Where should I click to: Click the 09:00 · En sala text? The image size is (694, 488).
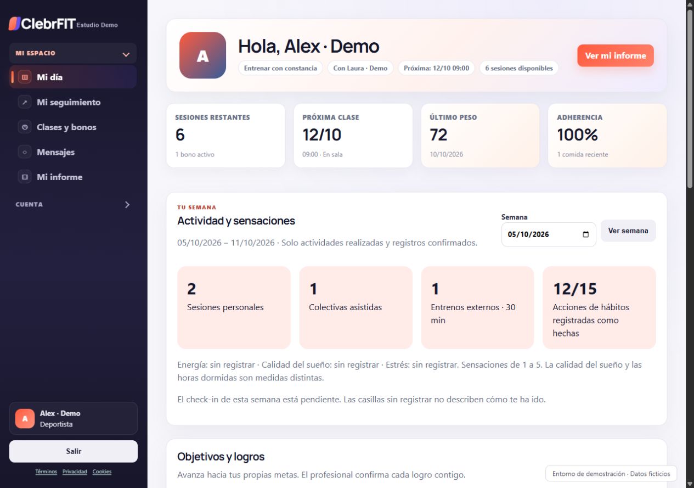[323, 154]
